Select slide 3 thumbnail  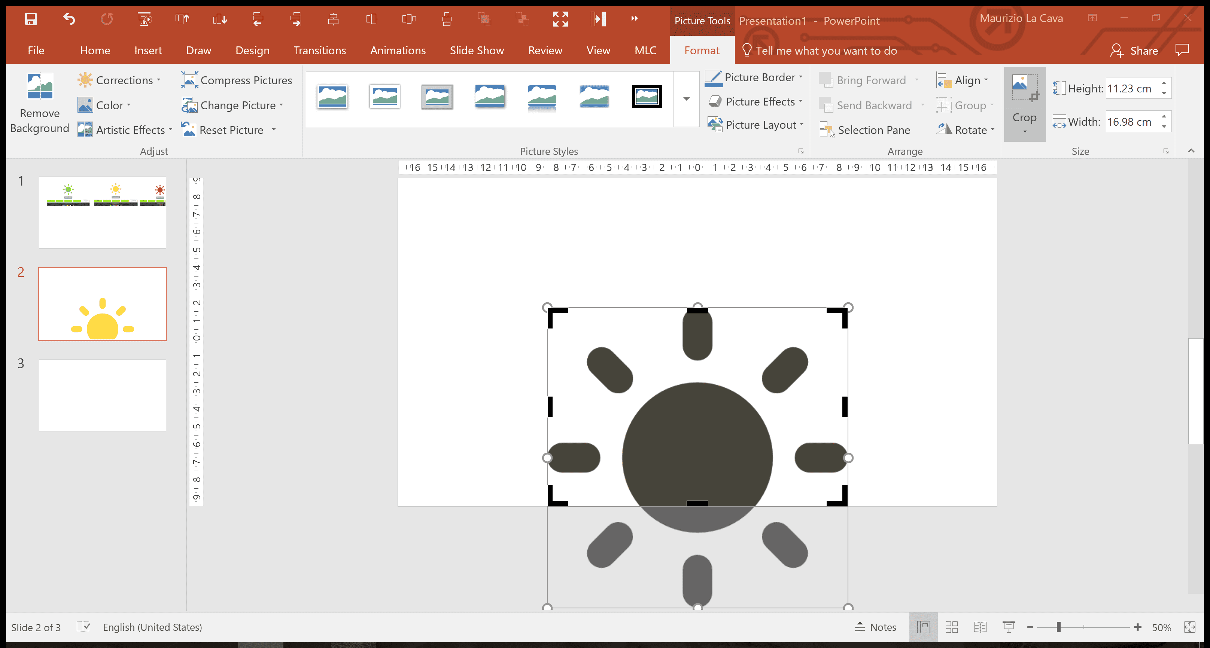[x=102, y=394]
